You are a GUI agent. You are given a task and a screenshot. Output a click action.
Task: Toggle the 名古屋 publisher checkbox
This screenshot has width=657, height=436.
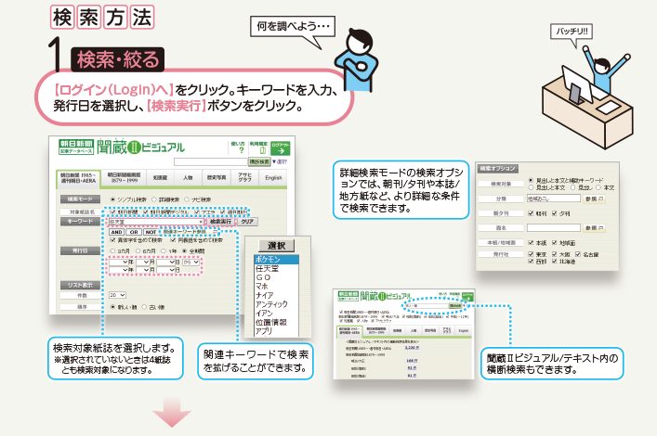pos(578,254)
